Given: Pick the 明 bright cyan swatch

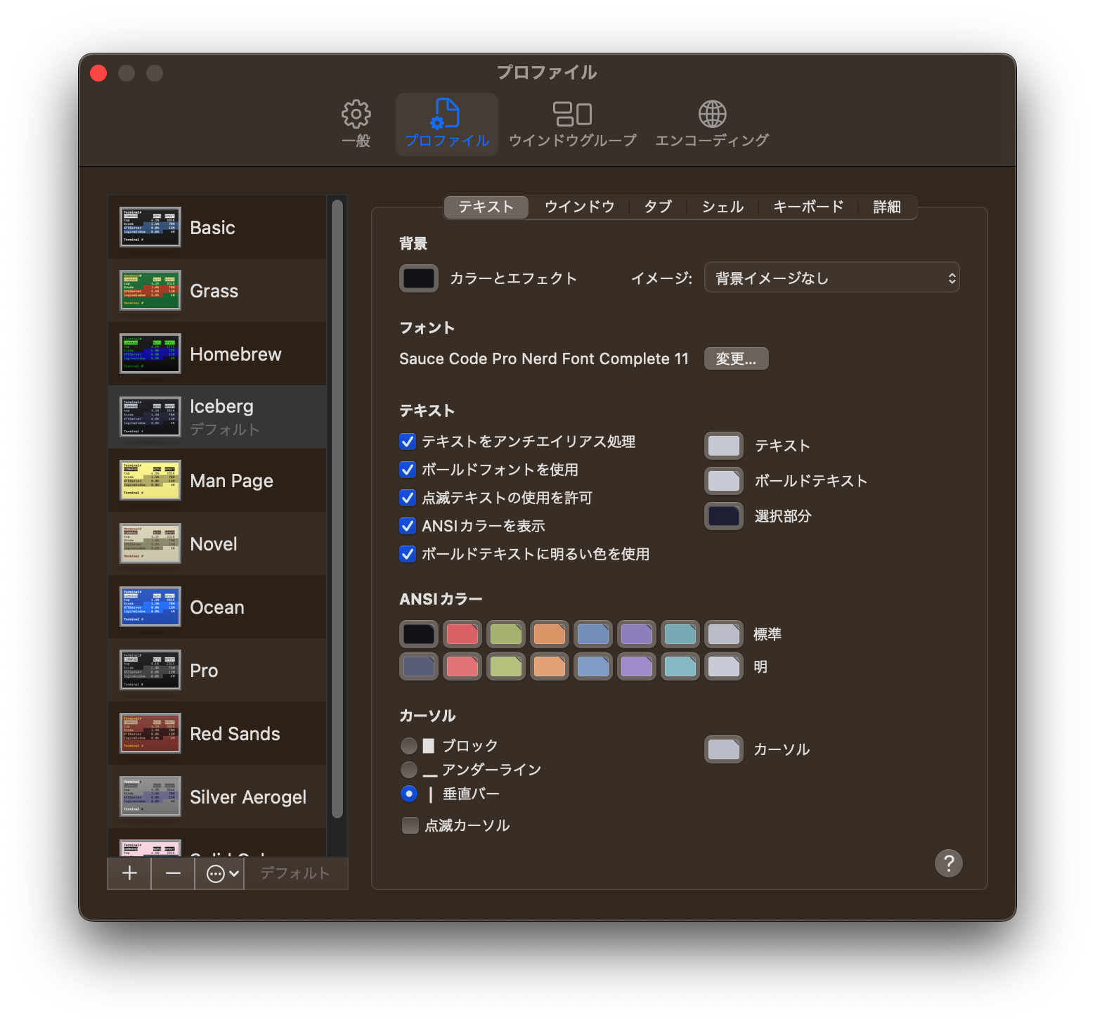Looking at the screenshot, I should [680, 666].
